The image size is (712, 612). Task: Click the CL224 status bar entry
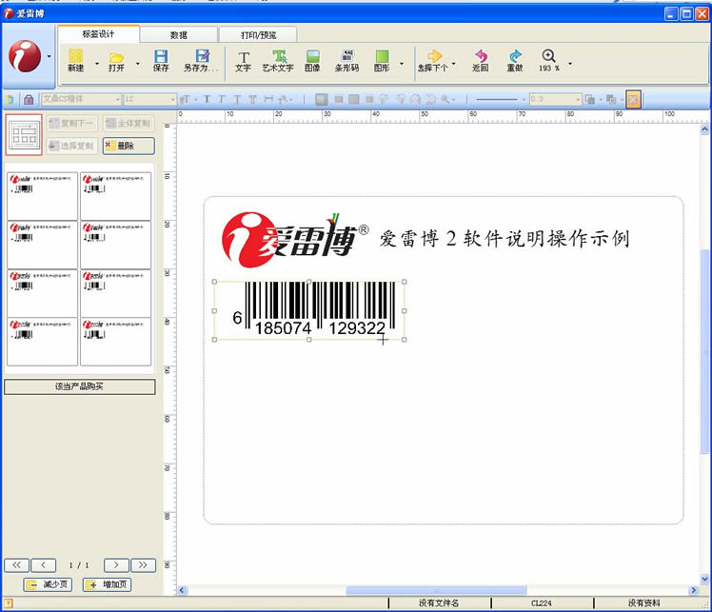coord(542,603)
